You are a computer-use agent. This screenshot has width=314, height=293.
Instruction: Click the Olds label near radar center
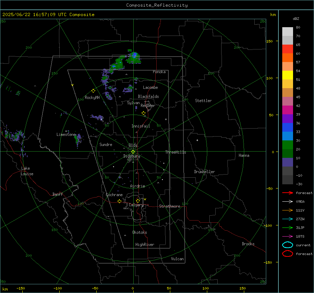(133, 145)
